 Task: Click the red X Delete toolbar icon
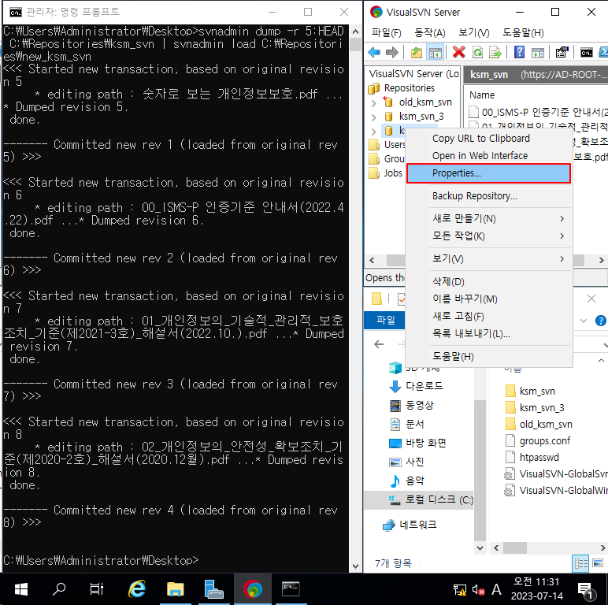pos(458,52)
